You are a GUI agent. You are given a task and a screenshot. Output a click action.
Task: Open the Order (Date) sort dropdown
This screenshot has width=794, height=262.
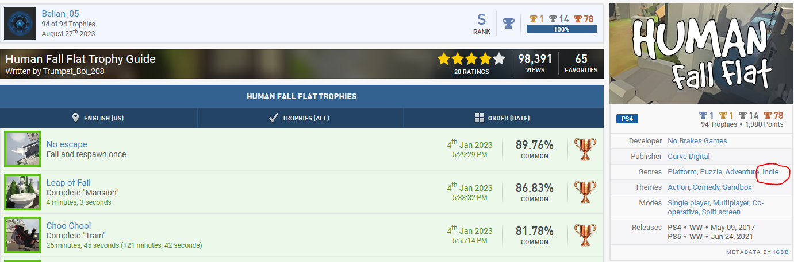click(503, 118)
